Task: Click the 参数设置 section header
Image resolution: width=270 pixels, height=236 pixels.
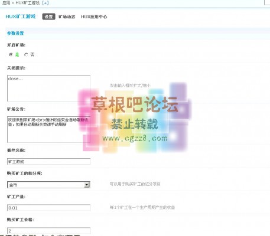Action: point(15,33)
